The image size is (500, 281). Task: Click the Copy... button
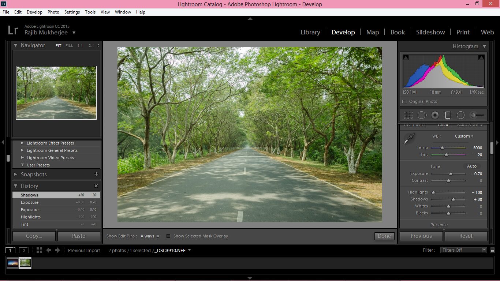click(x=34, y=236)
